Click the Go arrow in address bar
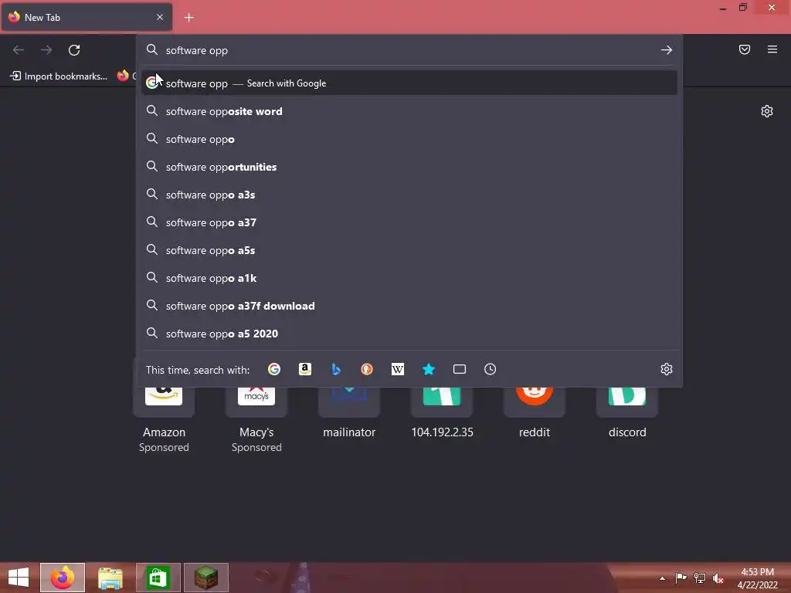The width and height of the screenshot is (791, 593). [667, 50]
